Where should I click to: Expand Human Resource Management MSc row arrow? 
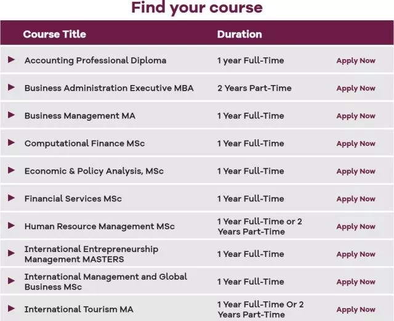[11, 226]
